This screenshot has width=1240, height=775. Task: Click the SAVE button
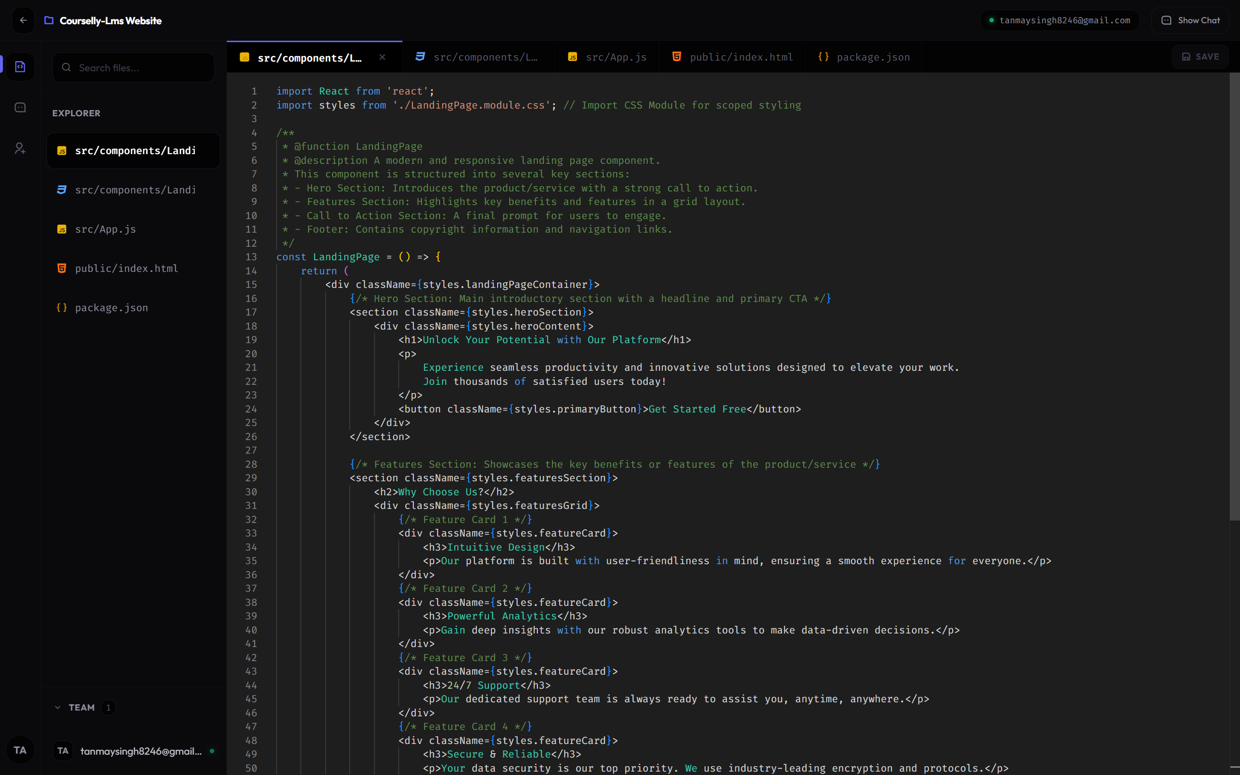[x=1200, y=56]
